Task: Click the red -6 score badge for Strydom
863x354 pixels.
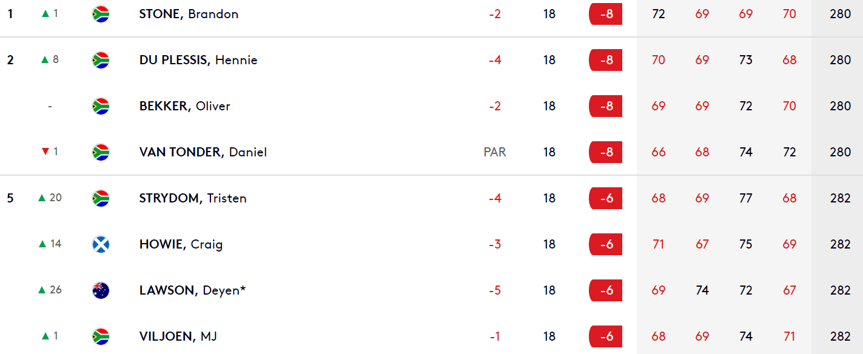Action: pyautogui.click(x=605, y=198)
